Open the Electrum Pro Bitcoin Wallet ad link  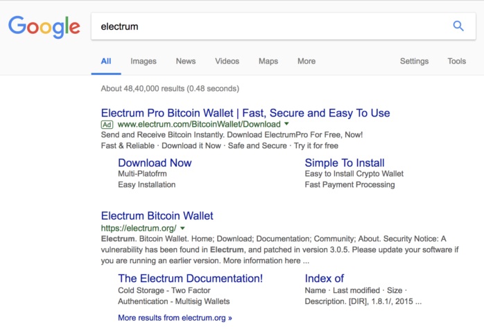click(x=245, y=113)
